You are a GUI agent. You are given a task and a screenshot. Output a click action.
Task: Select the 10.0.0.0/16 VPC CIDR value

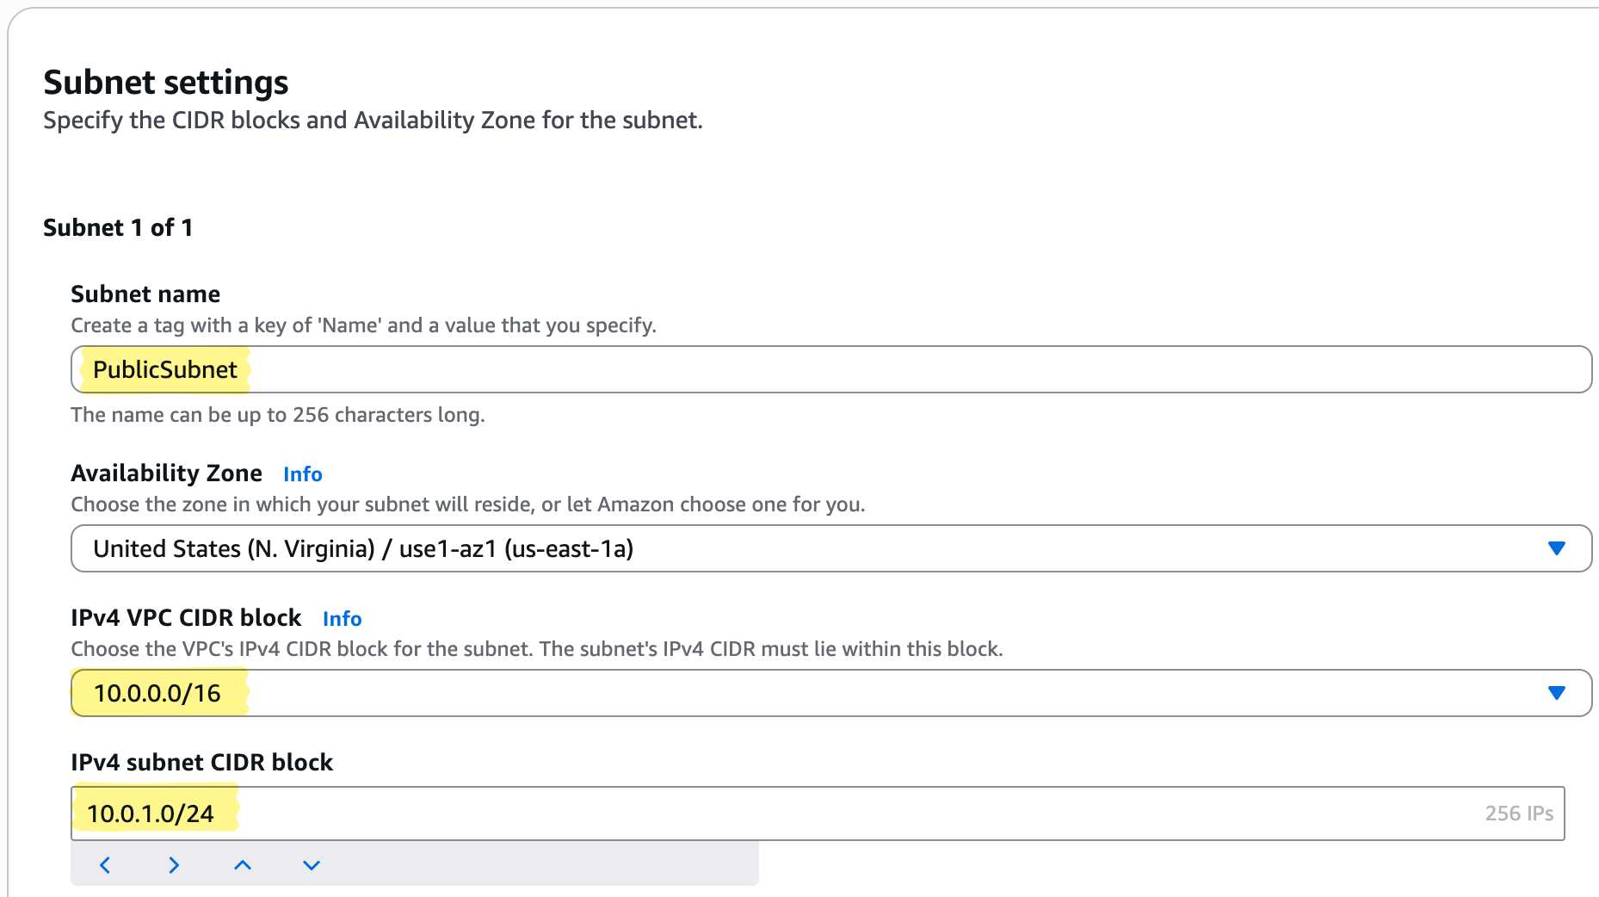click(157, 694)
